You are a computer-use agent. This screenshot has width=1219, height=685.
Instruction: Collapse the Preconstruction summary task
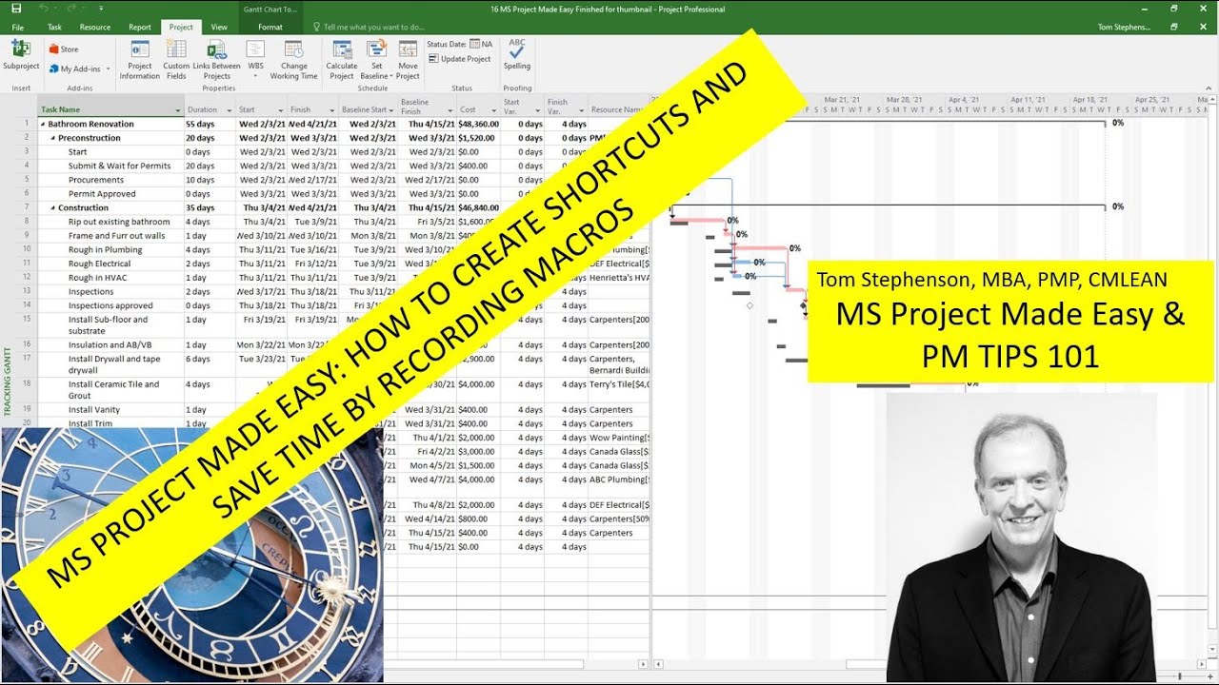[x=52, y=138]
